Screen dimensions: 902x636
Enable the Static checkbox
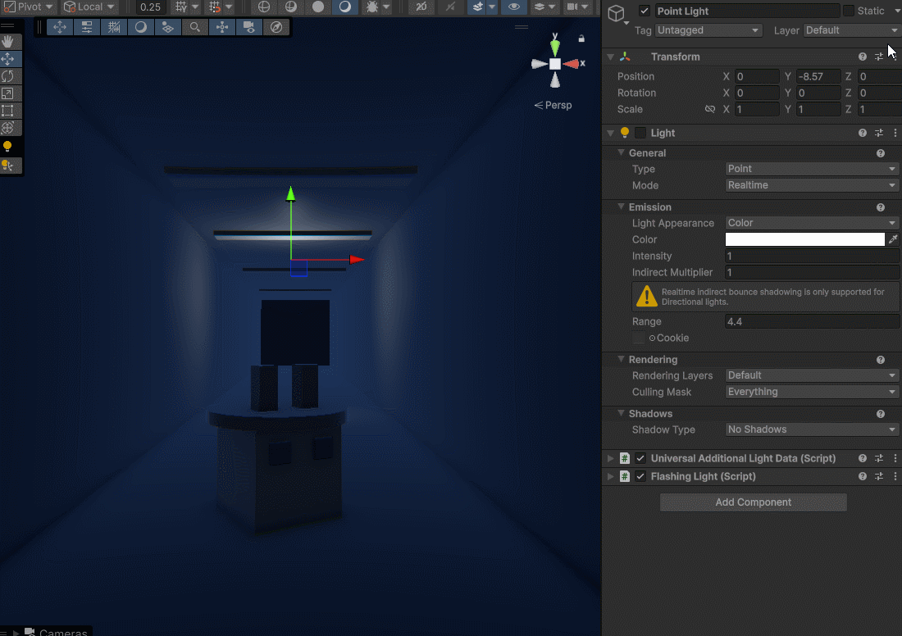[849, 11]
